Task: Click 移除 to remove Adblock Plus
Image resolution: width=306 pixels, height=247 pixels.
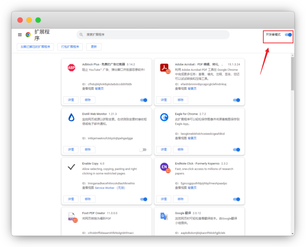Action: [x=88, y=100]
